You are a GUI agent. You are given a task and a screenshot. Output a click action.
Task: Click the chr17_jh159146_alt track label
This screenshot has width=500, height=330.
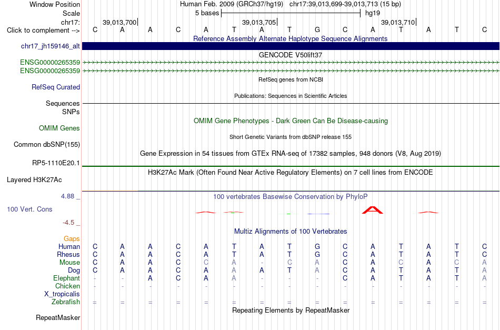click(x=51, y=46)
